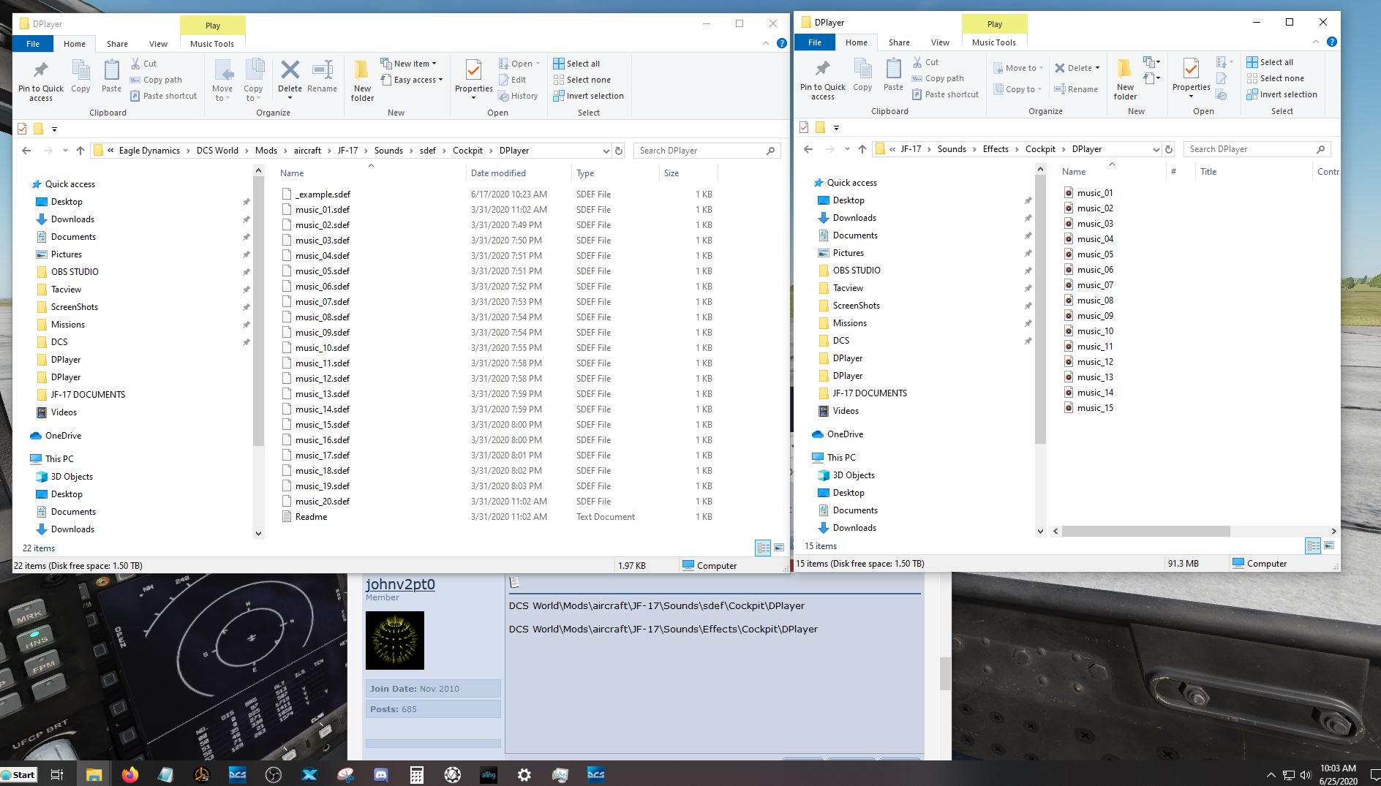Click Pin to Quick access in right window
This screenshot has width=1381, height=786.
823,79
